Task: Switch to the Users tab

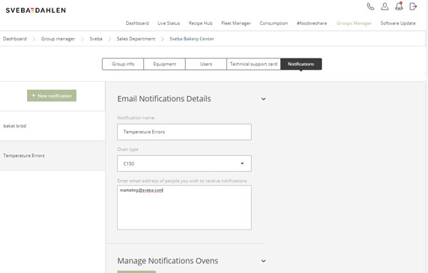Action: pos(206,64)
